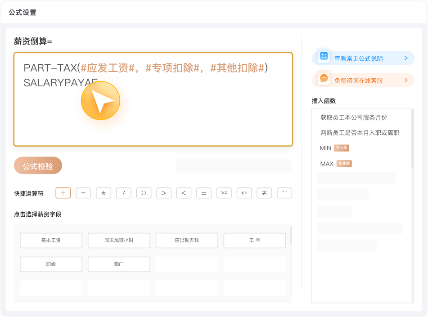Insert the MIN function

click(325, 148)
